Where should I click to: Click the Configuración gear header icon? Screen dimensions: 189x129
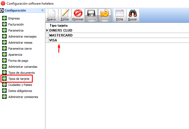pyautogui.click(x=2, y=10)
